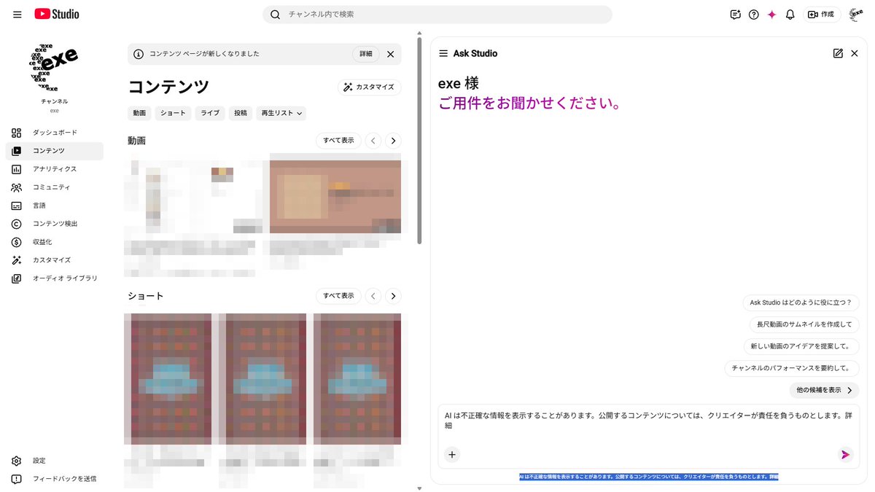Viewport: 875px width, 492px height.
Task: Open the comments inbox icon in top bar
Action: tap(735, 15)
